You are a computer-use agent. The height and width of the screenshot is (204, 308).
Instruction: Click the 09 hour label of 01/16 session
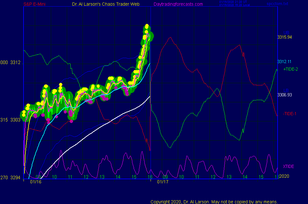point(38,177)
